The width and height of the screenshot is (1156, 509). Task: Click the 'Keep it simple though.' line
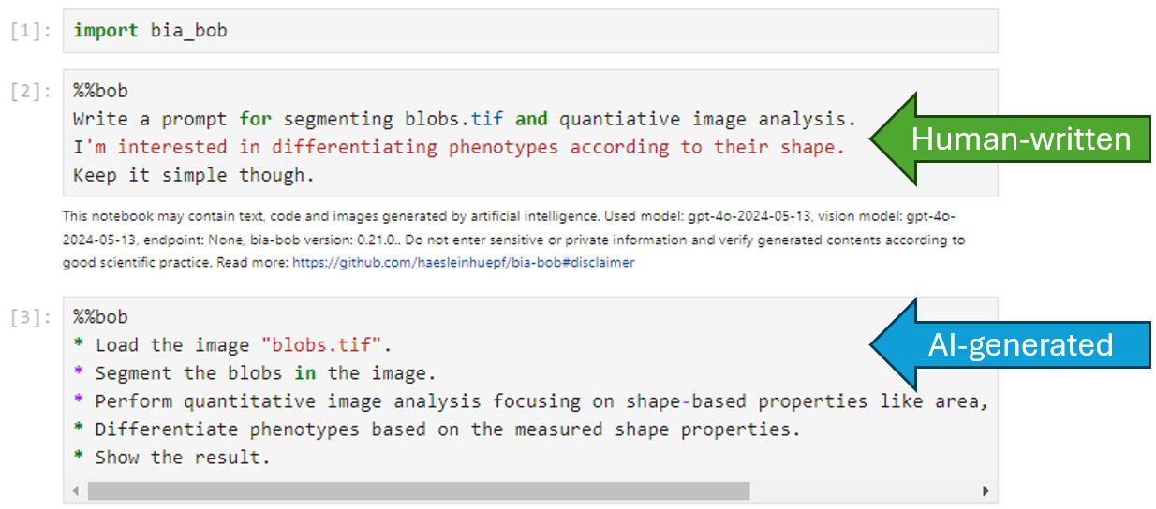click(x=195, y=175)
